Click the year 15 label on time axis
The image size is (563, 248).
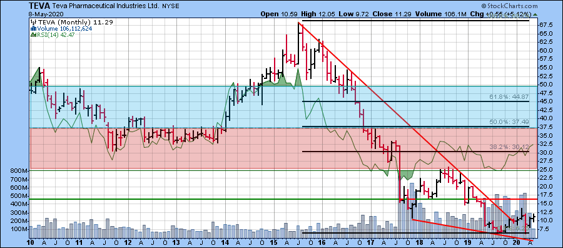pyautogui.click(x=274, y=243)
